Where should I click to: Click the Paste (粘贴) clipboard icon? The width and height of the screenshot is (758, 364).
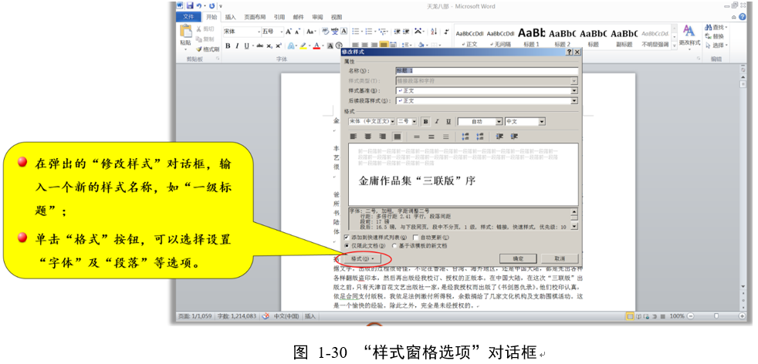(x=185, y=32)
